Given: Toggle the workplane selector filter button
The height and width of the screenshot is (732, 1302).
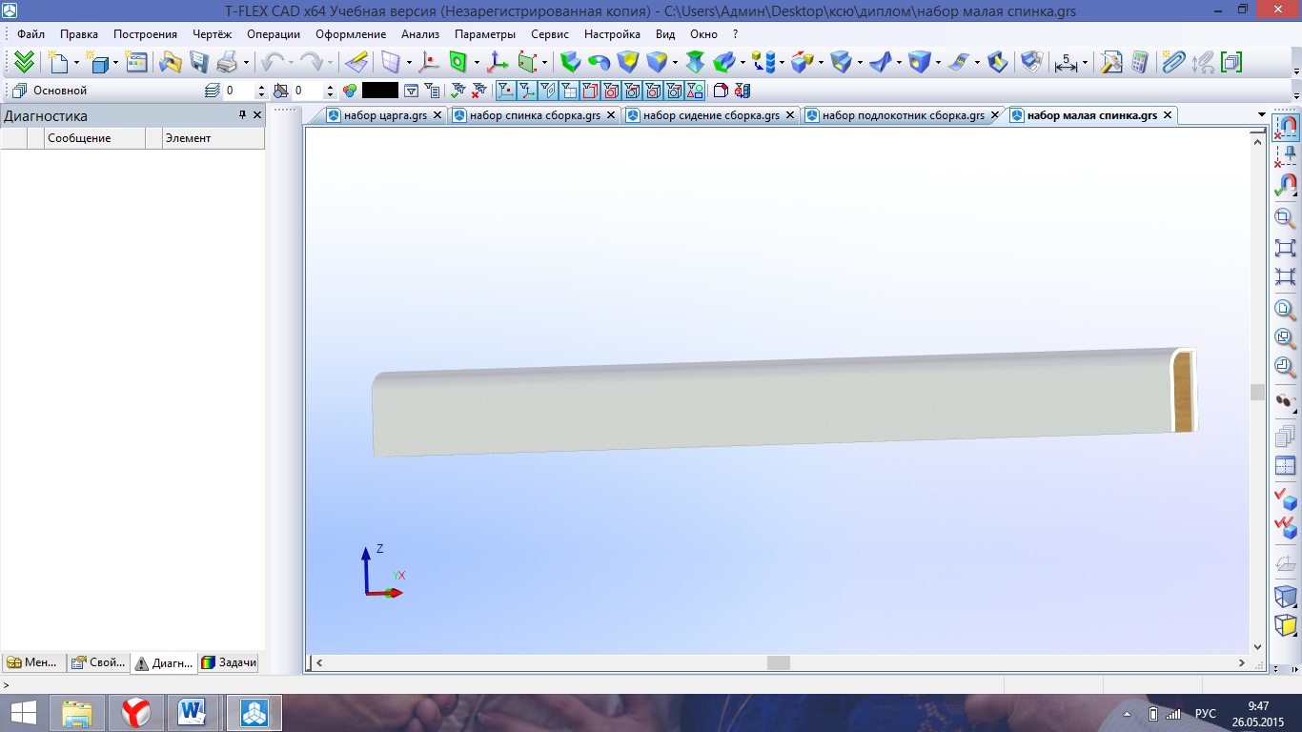Looking at the screenshot, I should click(548, 91).
